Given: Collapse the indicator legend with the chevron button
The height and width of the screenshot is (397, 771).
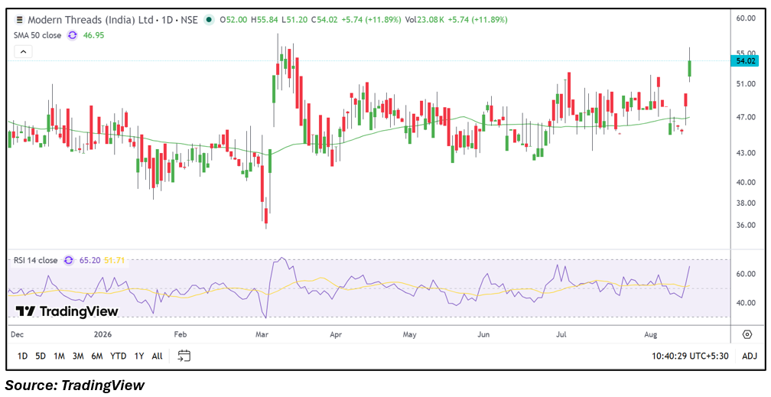Looking at the screenshot, I should [x=24, y=51].
